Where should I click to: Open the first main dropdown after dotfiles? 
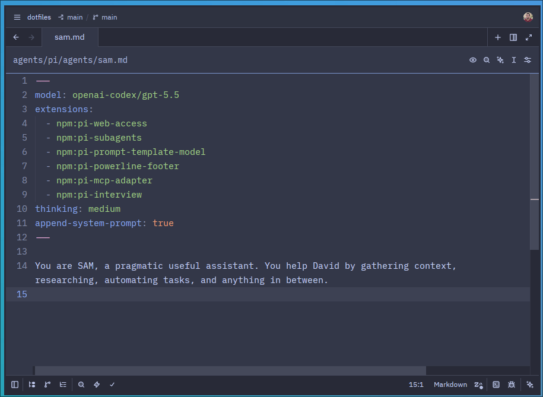(x=70, y=17)
